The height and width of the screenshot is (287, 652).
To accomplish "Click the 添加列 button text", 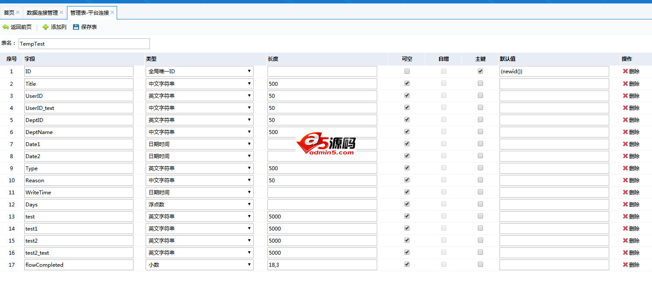I will coord(59,27).
